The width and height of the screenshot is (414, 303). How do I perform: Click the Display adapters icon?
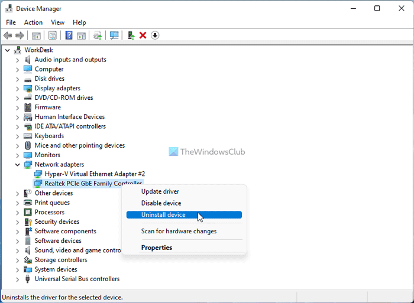click(28, 89)
